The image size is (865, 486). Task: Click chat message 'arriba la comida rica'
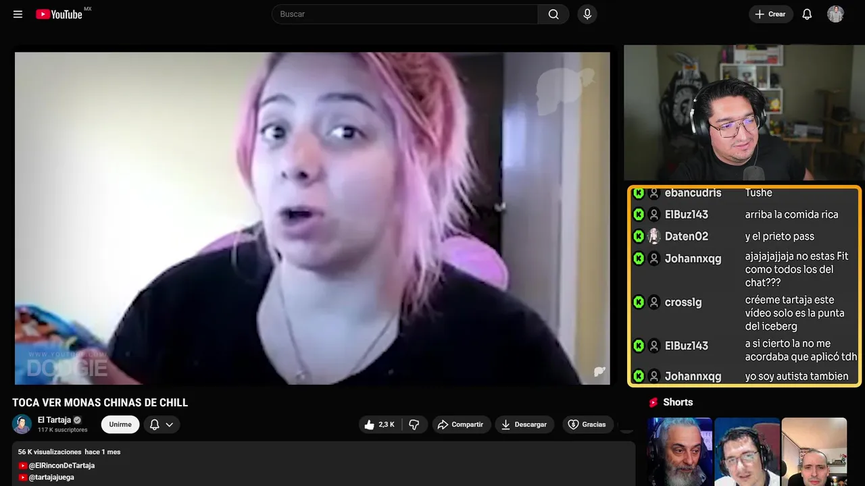pos(791,215)
